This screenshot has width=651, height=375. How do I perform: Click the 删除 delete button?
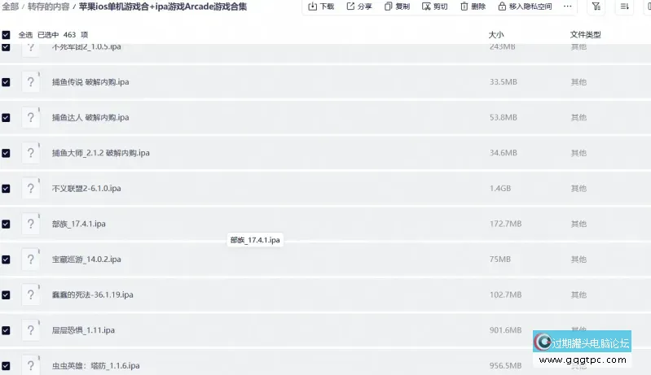pos(473,7)
